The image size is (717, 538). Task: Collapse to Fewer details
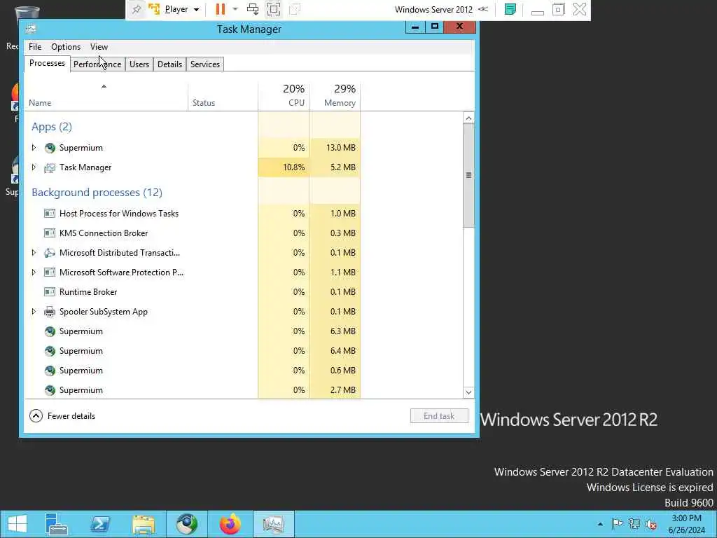[62, 416]
